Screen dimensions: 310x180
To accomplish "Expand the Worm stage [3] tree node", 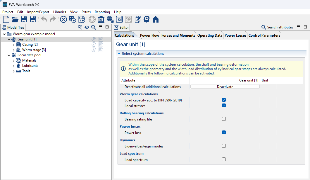I will (x=13, y=50).
